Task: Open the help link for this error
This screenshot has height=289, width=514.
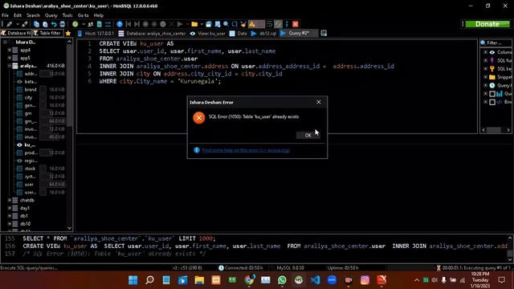Action: [x=246, y=150]
